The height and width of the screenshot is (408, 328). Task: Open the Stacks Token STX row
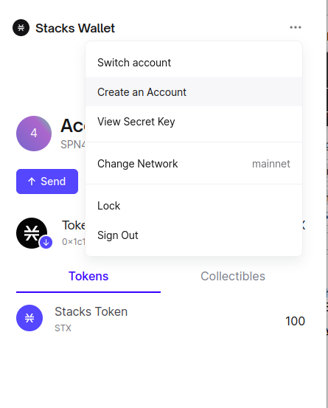[161, 318]
